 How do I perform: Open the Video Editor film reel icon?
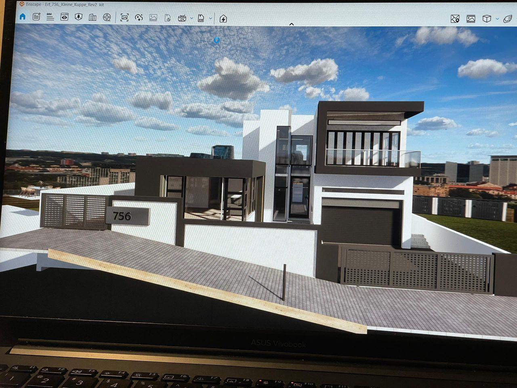[x=107, y=17]
